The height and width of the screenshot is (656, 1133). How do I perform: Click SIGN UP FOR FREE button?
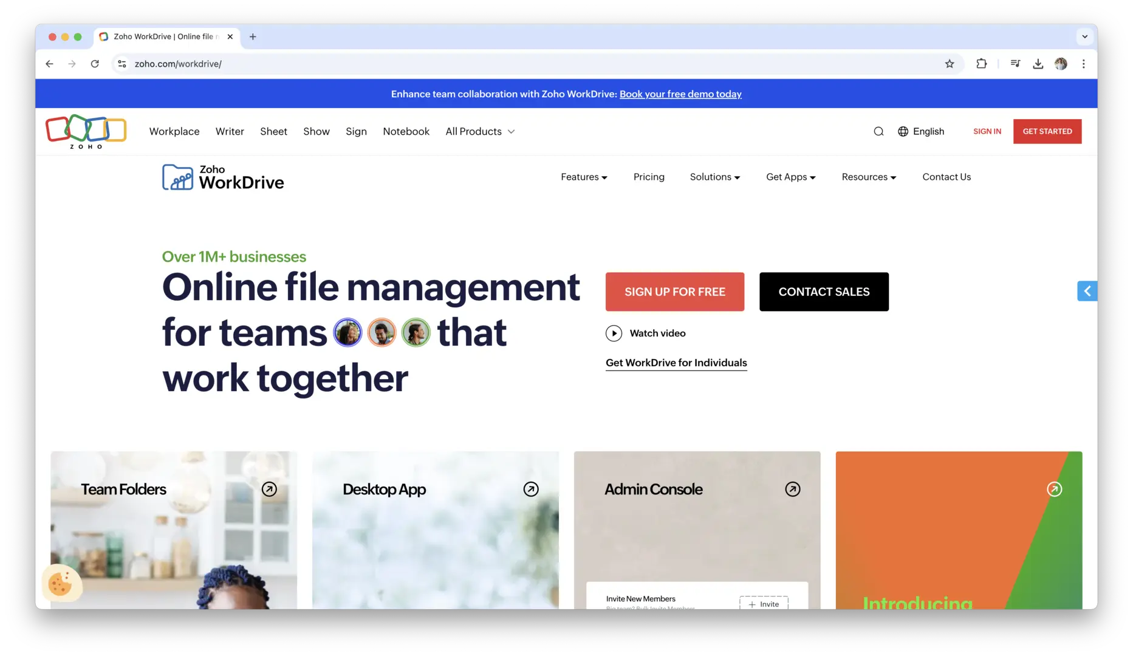pyautogui.click(x=675, y=292)
